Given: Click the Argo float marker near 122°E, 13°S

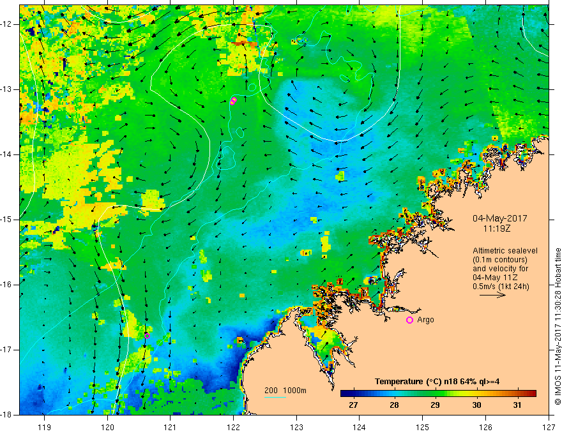Looking at the screenshot, I should tap(233, 101).
